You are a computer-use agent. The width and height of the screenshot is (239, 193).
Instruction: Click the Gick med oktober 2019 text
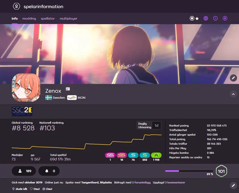pyautogui.click(x=27, y=182)
